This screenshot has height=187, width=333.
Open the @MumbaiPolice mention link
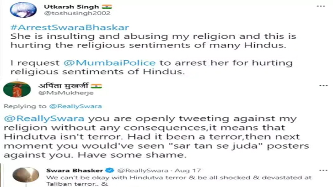coord(110,62)
